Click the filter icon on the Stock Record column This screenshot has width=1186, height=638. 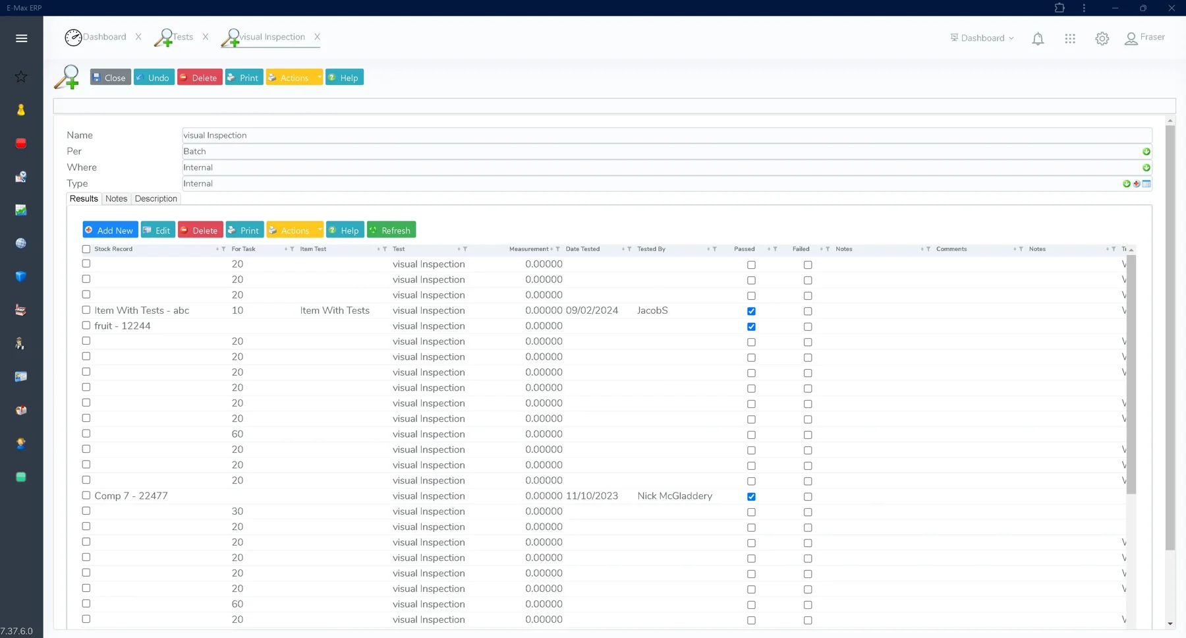pyautogui.click(x=224, y=249)
